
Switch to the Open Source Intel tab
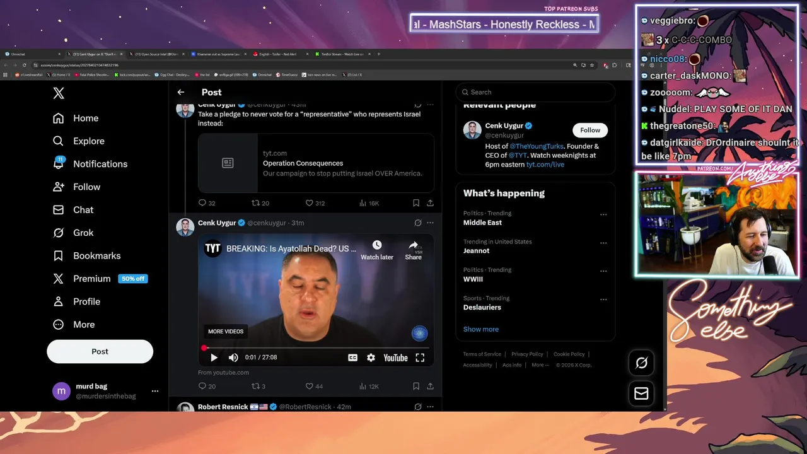click(156, 54)
